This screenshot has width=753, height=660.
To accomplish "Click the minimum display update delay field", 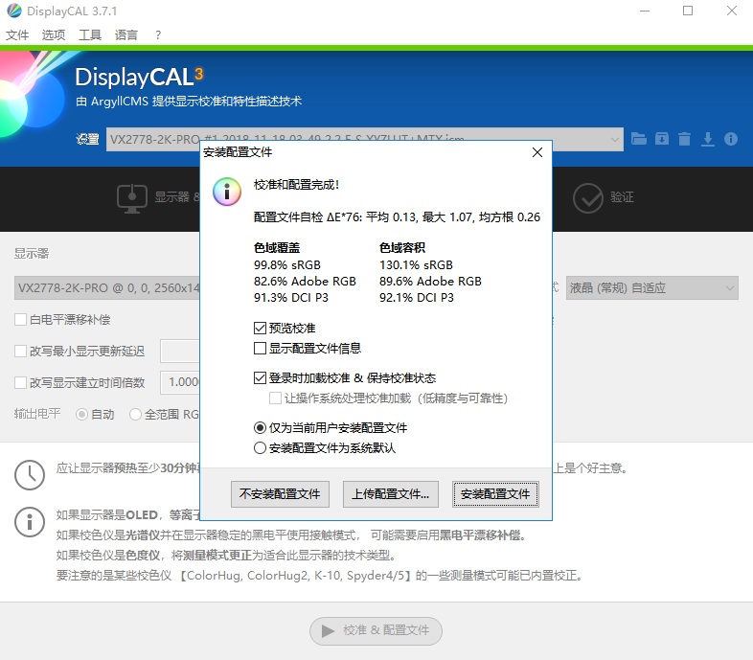I will pos(180,352).
